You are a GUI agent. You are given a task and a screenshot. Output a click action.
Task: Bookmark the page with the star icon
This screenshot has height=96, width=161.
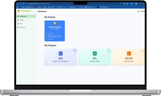point(120,4)
